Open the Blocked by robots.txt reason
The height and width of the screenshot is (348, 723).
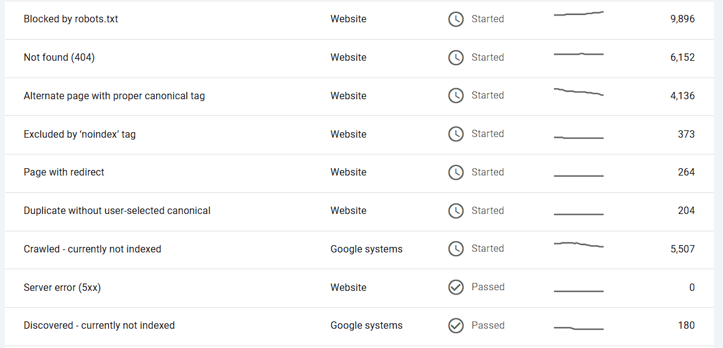[71, 19]
